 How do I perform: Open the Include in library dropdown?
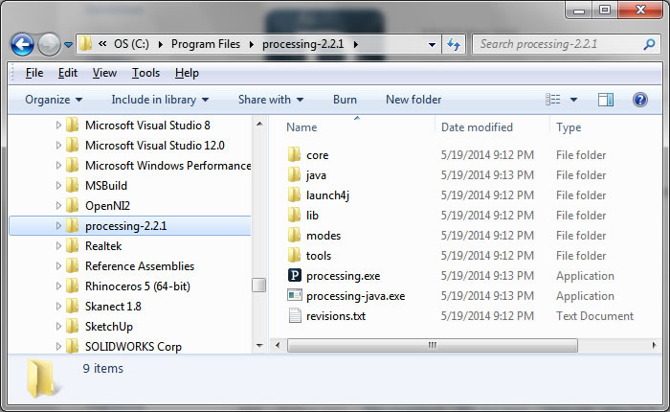click(x=160, y=100)
